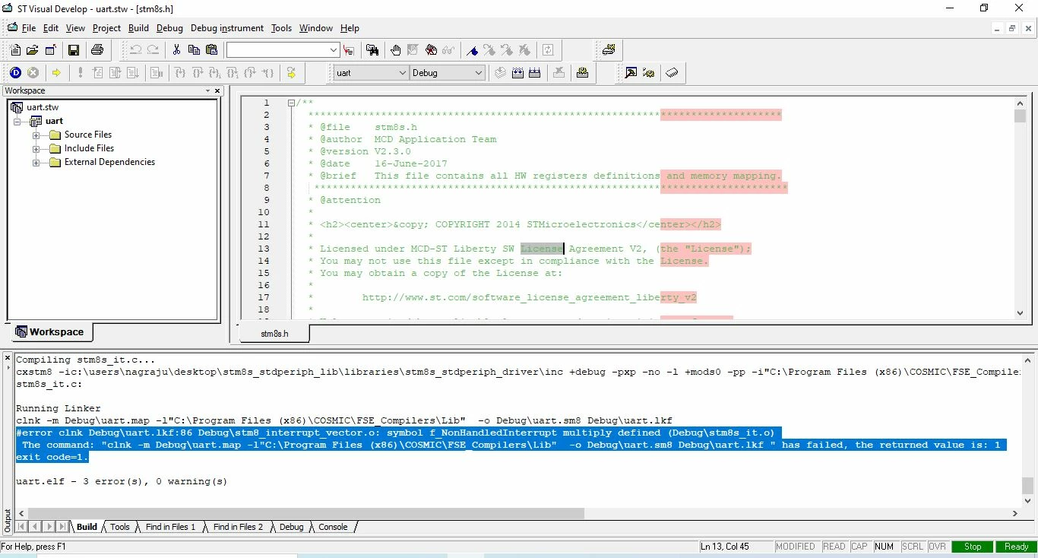Switch to the Tools output tab
This screenshot has height=558, width=1038.
(x=120, y=527)
